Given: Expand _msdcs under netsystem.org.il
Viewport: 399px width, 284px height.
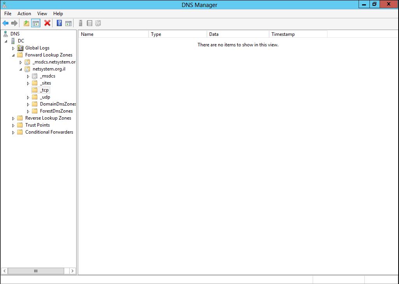Looking at the screenshot, I should pos(28,76).
